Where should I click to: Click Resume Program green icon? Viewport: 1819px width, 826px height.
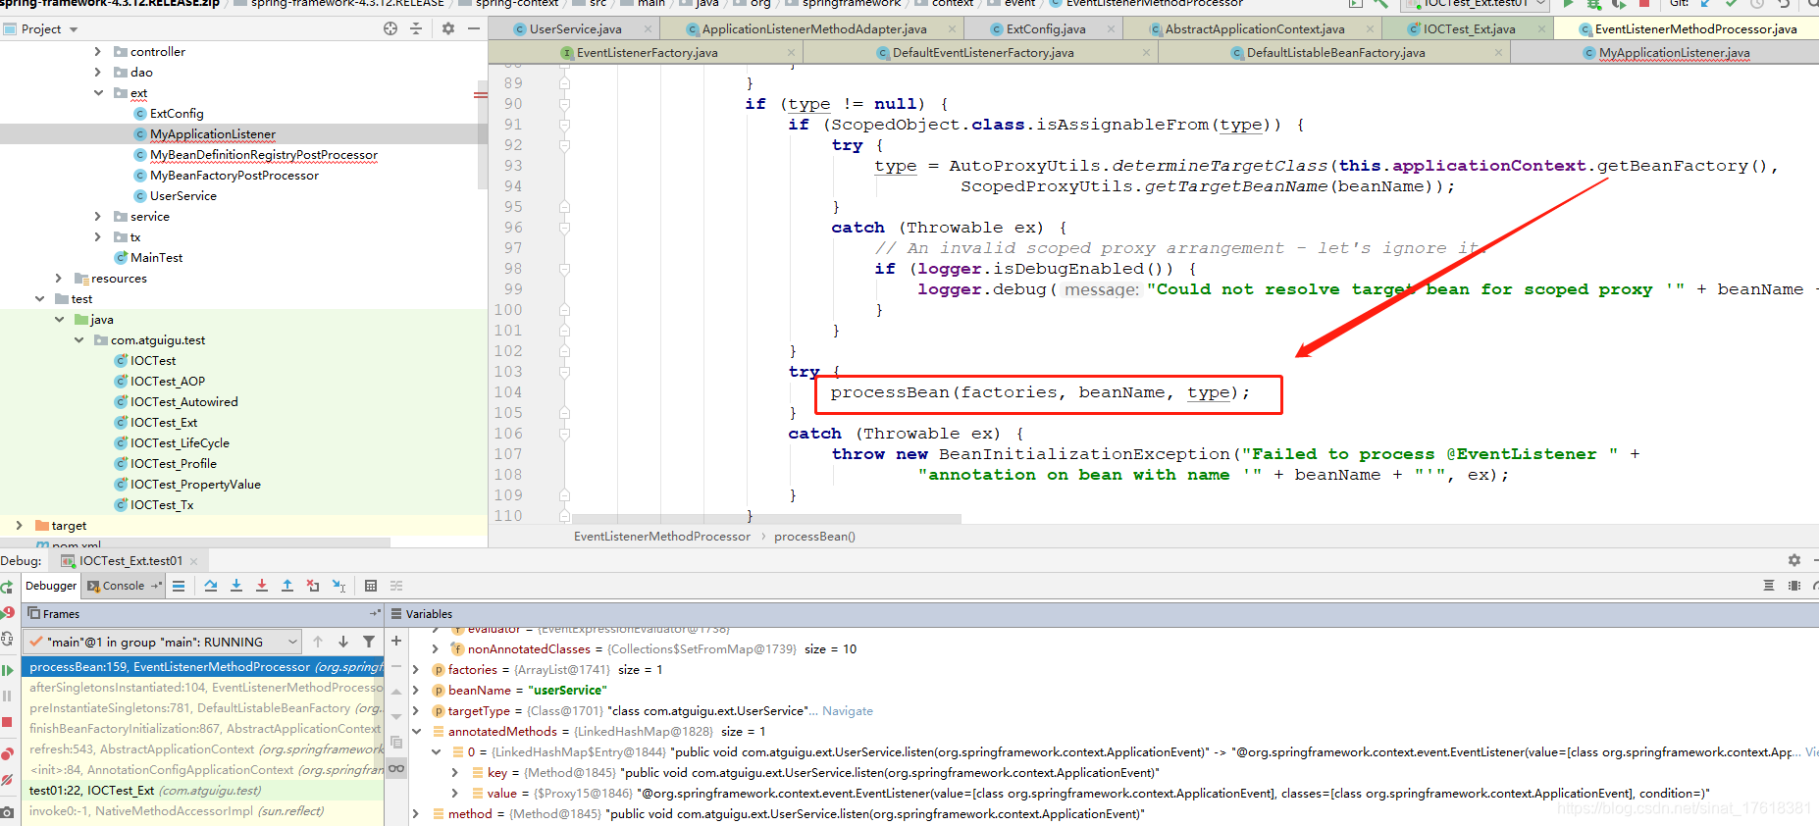coord(7,669)
